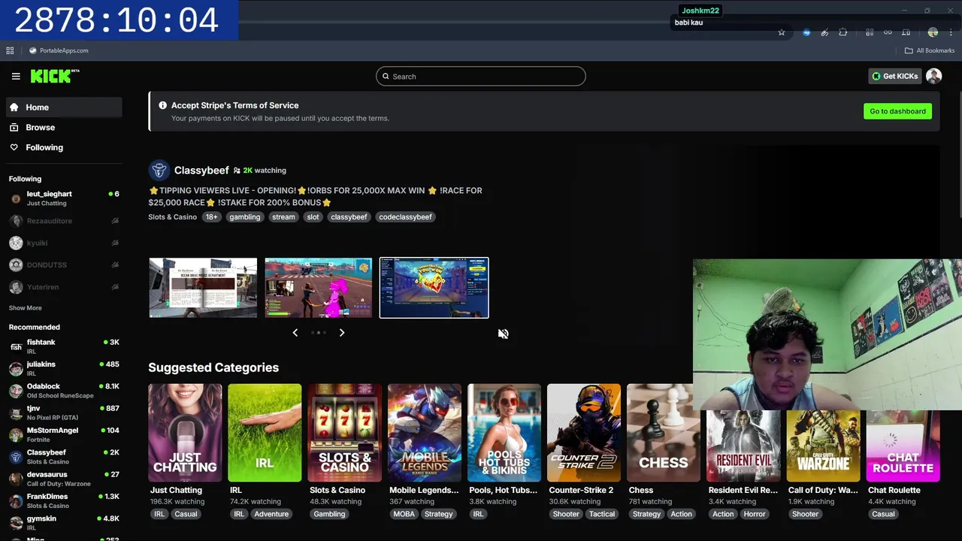Select highlighted slots stream thumbnail
The image size is (962, 541).
coord(434,288)
